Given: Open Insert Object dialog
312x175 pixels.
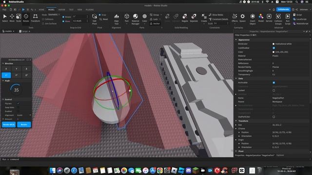Looking at the screenshot, I should click(253, 19).
